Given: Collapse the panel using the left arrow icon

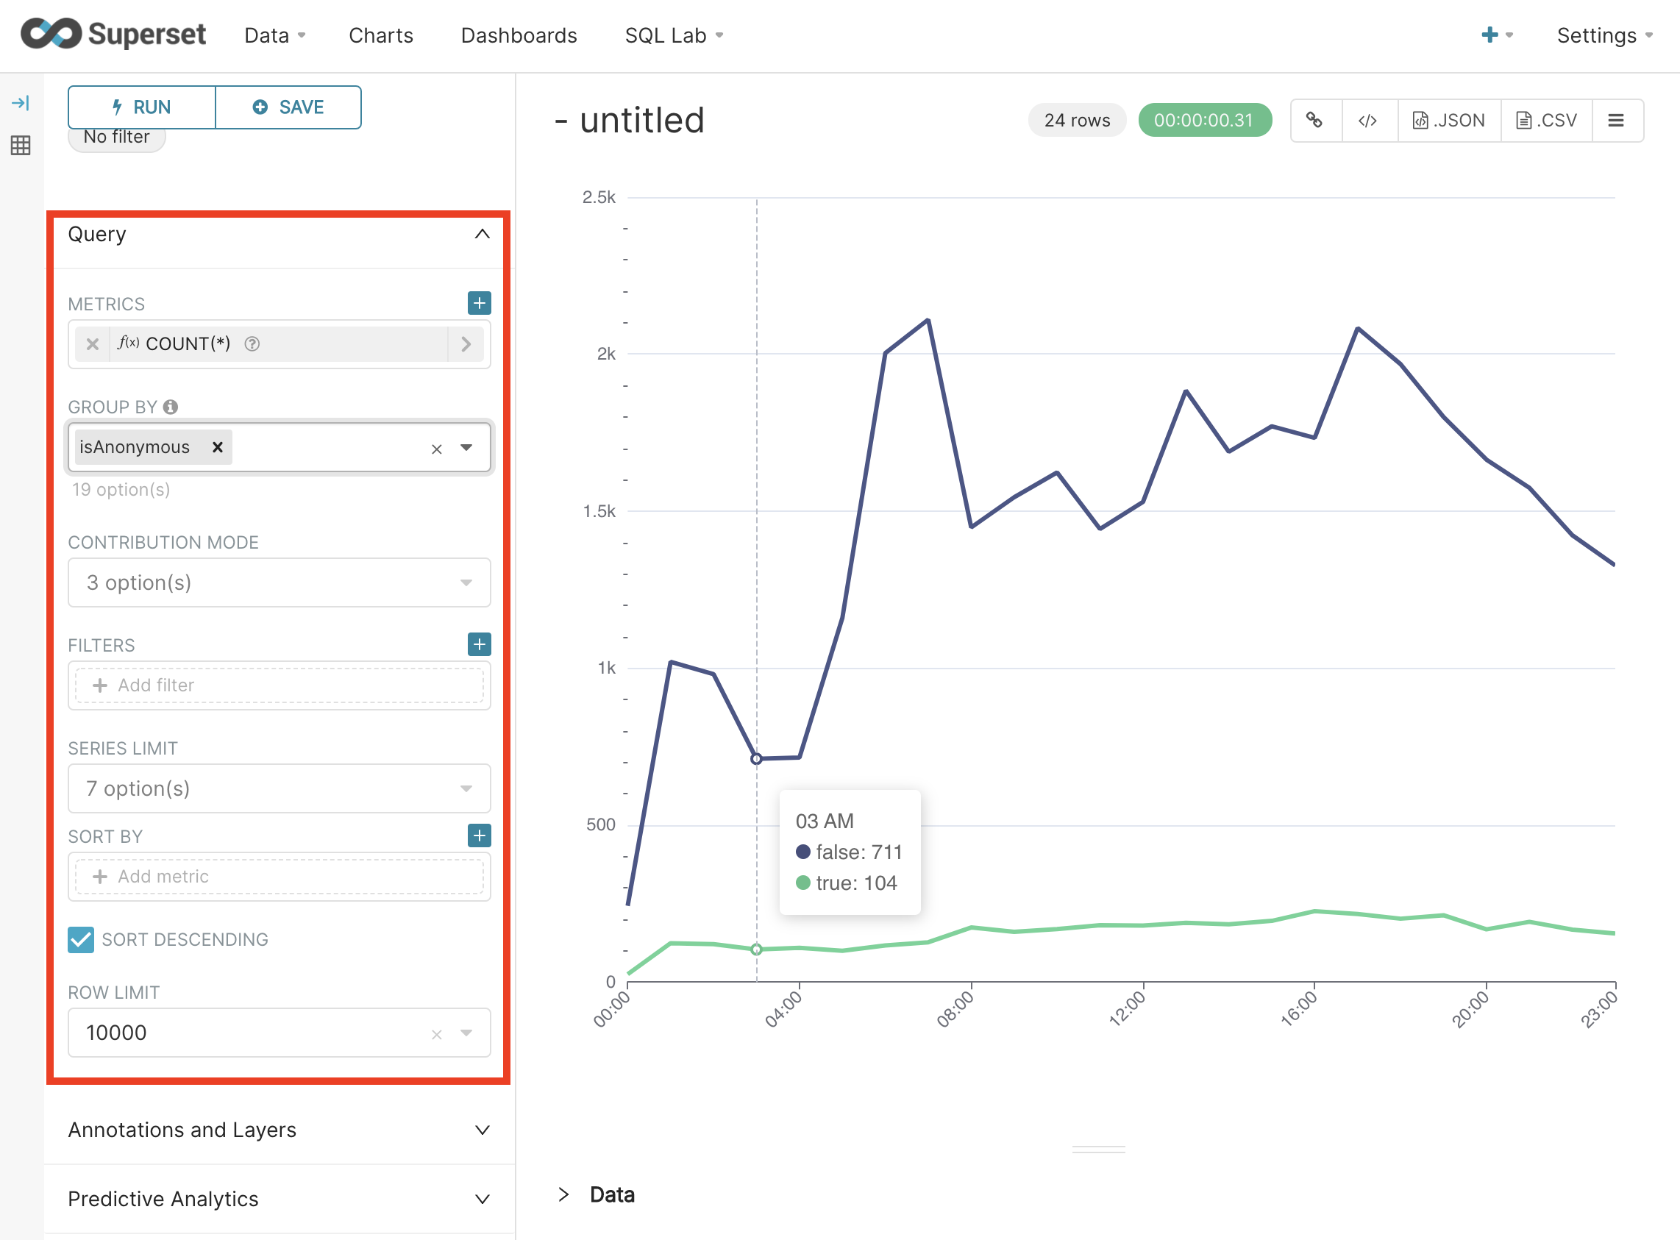Looking at the screenshot, I should tap(21, 103).
